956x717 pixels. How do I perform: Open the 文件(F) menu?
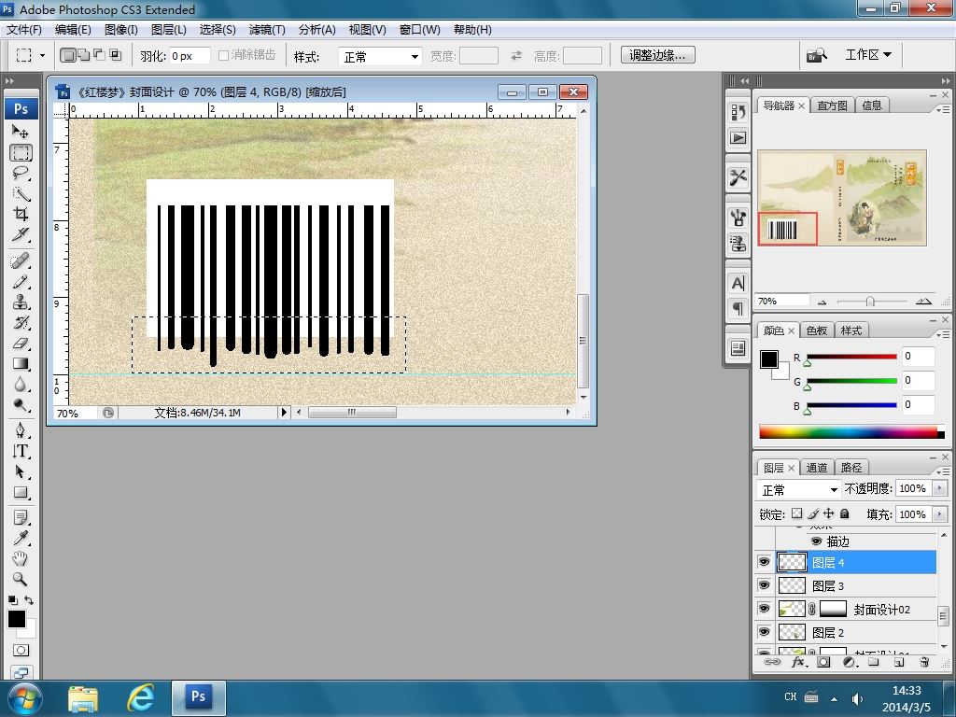pyautogui.click(x=24, y=29)
